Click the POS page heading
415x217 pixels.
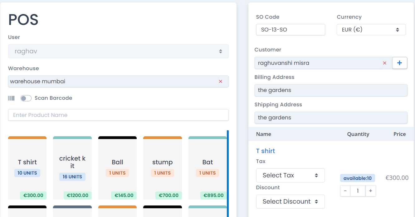(23, 20)
